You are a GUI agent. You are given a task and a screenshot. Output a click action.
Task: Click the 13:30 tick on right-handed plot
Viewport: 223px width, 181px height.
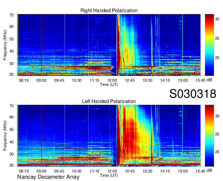pyautogui.click(x=147, y=80)
